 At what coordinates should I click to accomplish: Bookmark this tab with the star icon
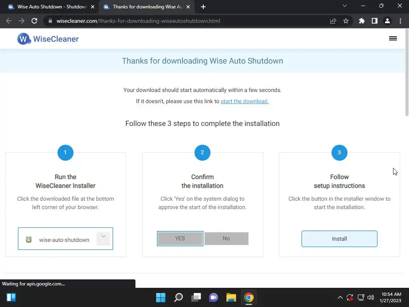pyautogui.click(x=346, y=21)
